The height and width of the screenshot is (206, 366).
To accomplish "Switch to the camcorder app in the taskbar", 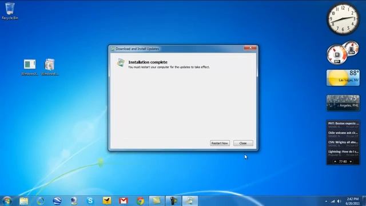I will point(173,201).
